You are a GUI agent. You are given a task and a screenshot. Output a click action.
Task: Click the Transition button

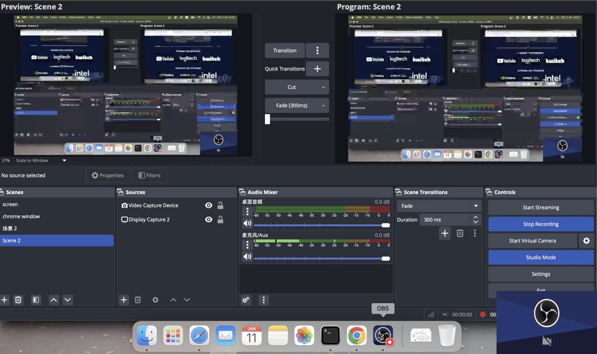[x=285, y=50]
